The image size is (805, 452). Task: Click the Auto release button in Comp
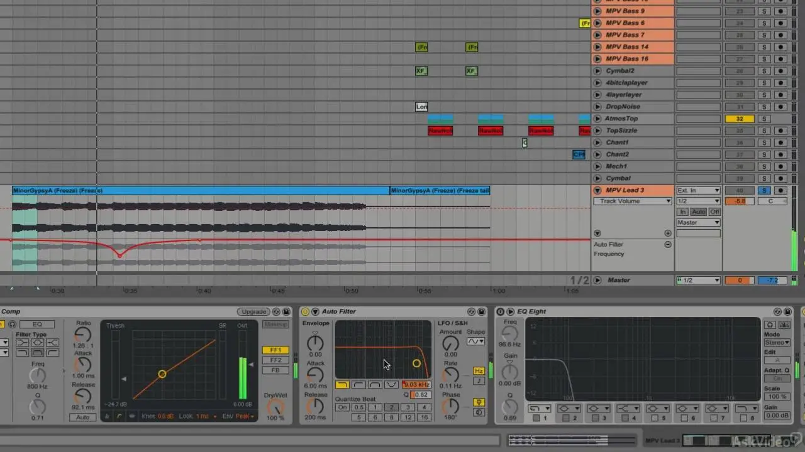pyautogui.click(x=82, y=417)
